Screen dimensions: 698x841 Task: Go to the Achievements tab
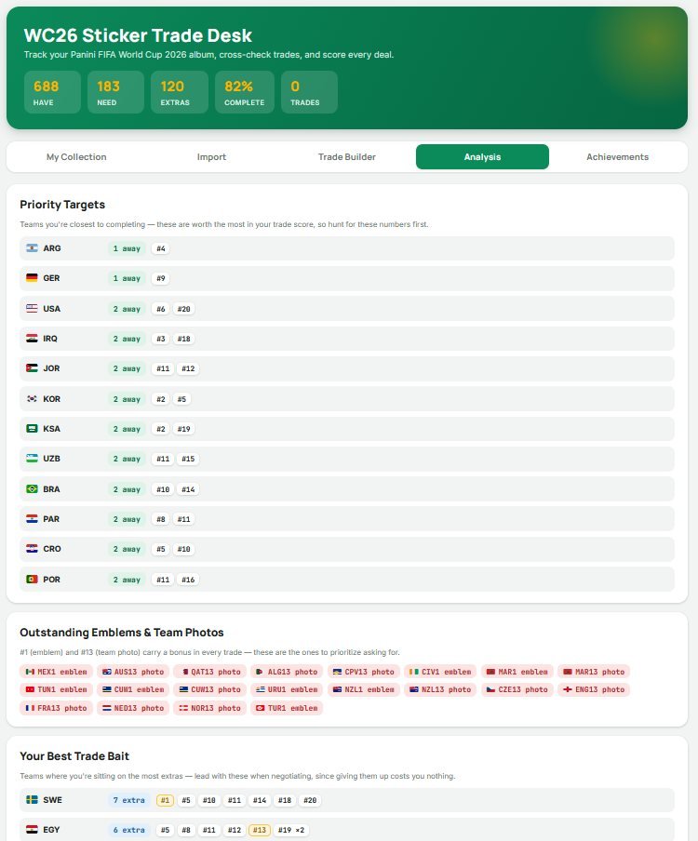[x=618, y=156]
